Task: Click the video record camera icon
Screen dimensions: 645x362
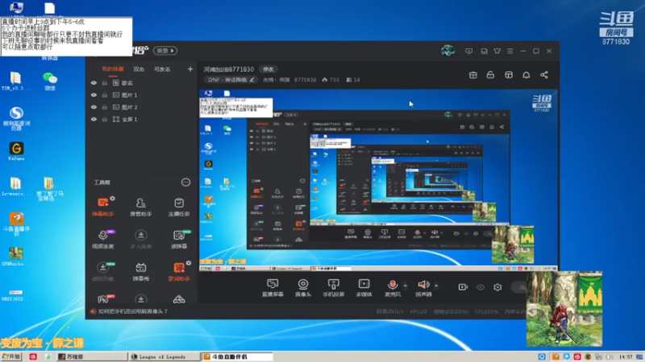Action: click(463, 287)
